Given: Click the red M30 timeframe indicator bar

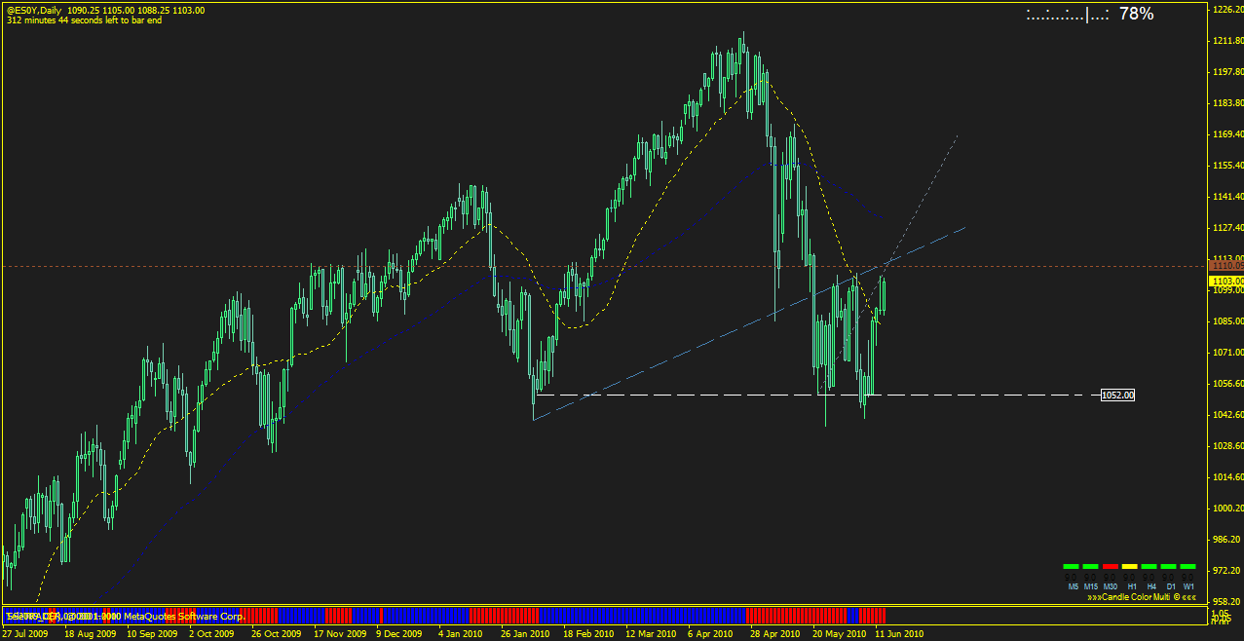Looking at the screenshot, I should click(1111, 566).
